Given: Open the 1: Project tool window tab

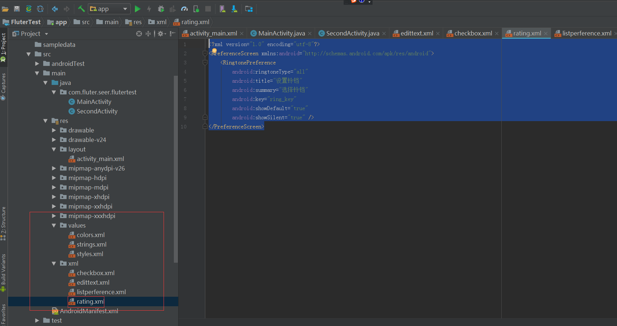Looking at the screenshot, I should tap(4, 47).
